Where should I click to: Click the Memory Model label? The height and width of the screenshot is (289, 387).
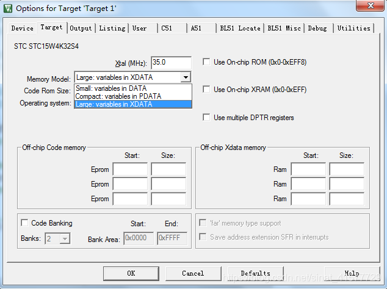pyautogui.click(x=49, y=79)
